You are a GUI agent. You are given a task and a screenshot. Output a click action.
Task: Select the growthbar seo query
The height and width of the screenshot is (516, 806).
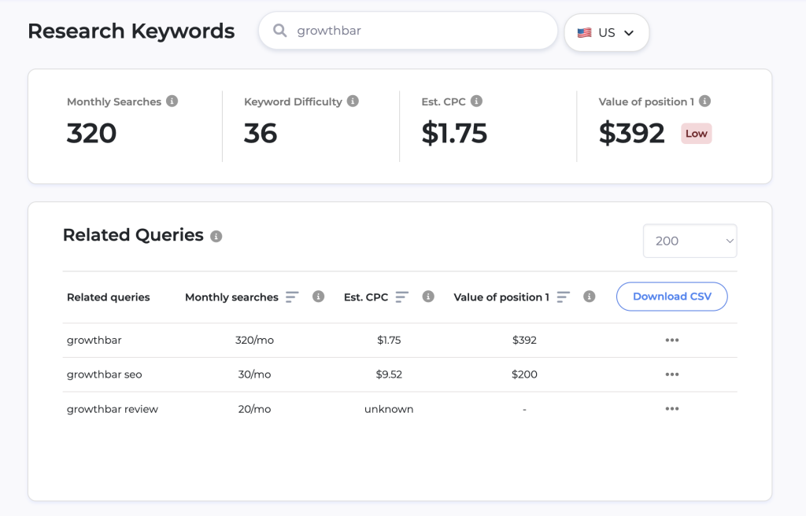point(105,374)
